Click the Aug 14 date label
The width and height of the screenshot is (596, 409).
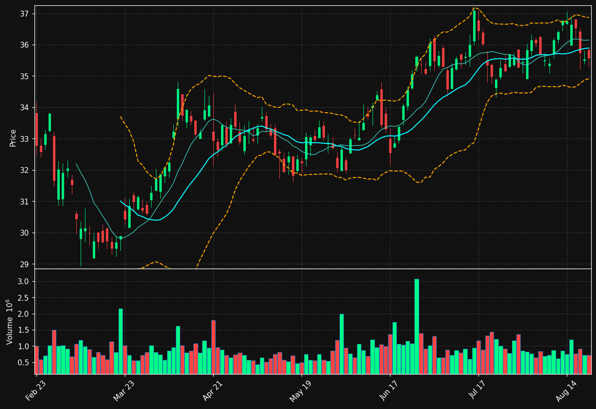[565, 391]
